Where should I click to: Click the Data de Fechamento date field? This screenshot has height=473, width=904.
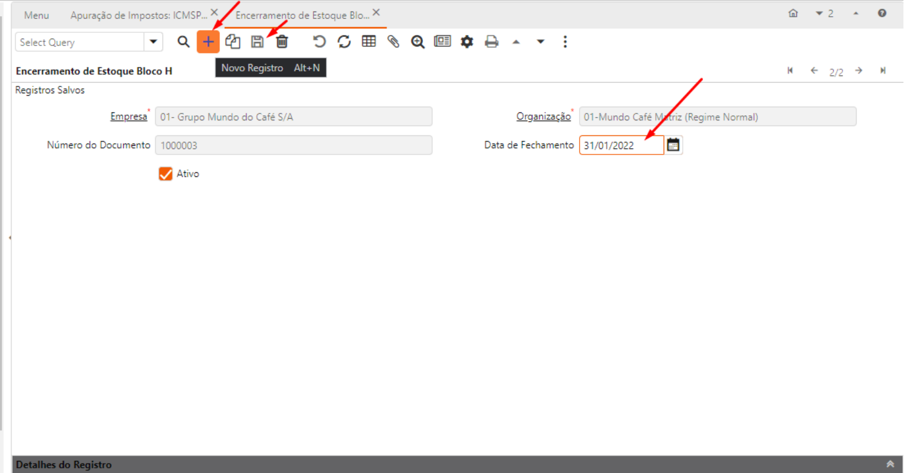point(621,146)
